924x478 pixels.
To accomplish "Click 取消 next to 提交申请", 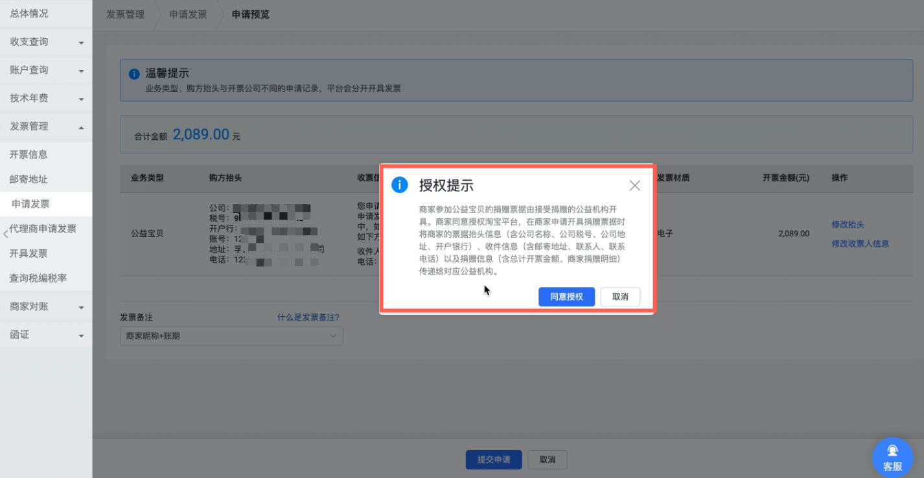I will 547,460.
